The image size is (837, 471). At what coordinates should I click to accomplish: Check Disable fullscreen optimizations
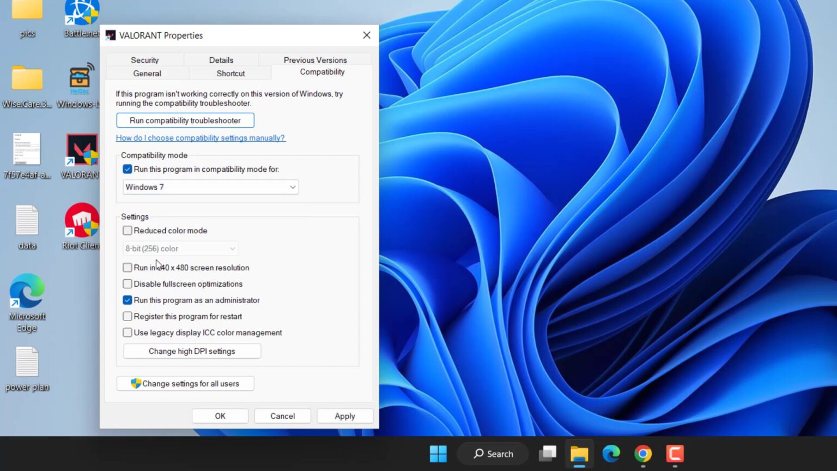pos(127,283)
